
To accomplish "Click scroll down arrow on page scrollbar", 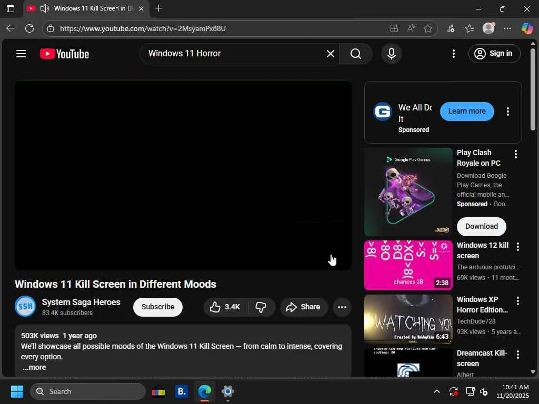I will [x=533, y=372].
